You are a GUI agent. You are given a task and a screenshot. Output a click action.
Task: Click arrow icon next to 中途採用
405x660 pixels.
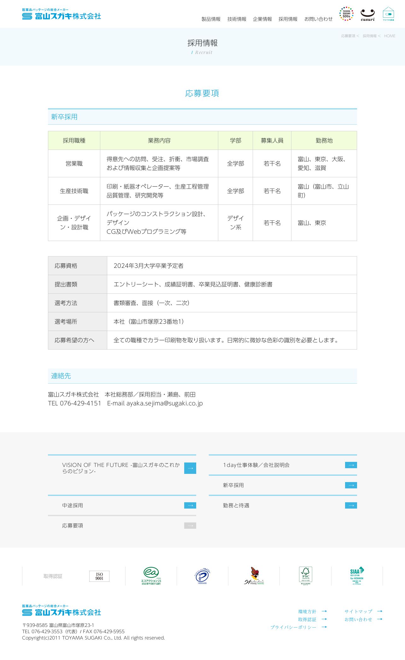190,505
